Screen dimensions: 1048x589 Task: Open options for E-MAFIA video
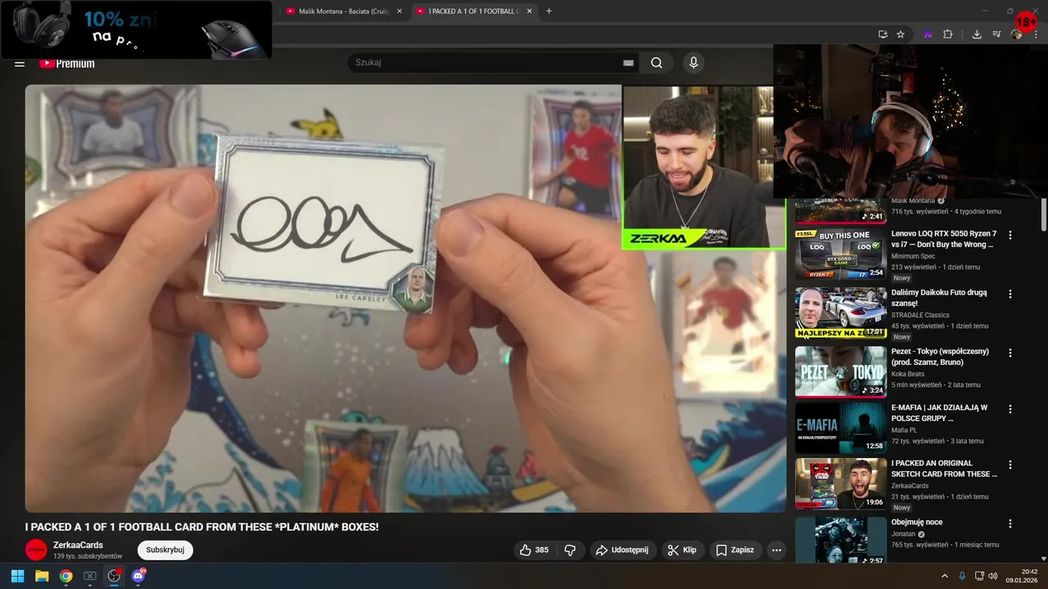[x=1010, y=409]
